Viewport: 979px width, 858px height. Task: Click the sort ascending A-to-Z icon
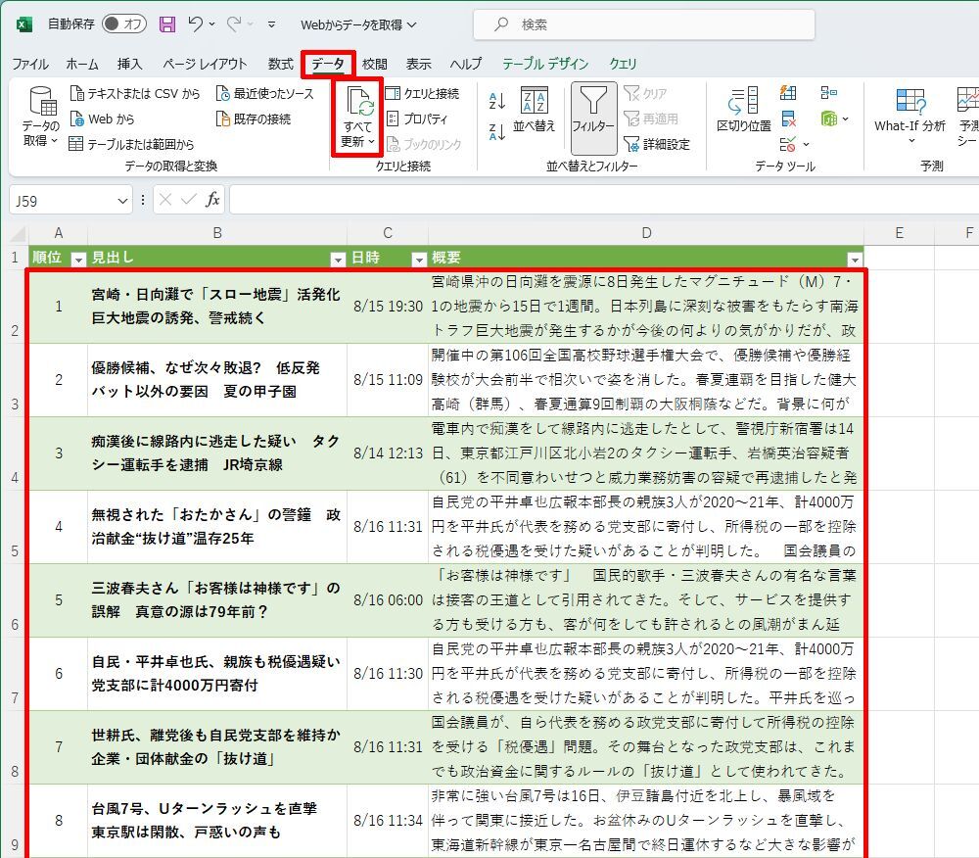pyautogui.click(x=496, y=99)
